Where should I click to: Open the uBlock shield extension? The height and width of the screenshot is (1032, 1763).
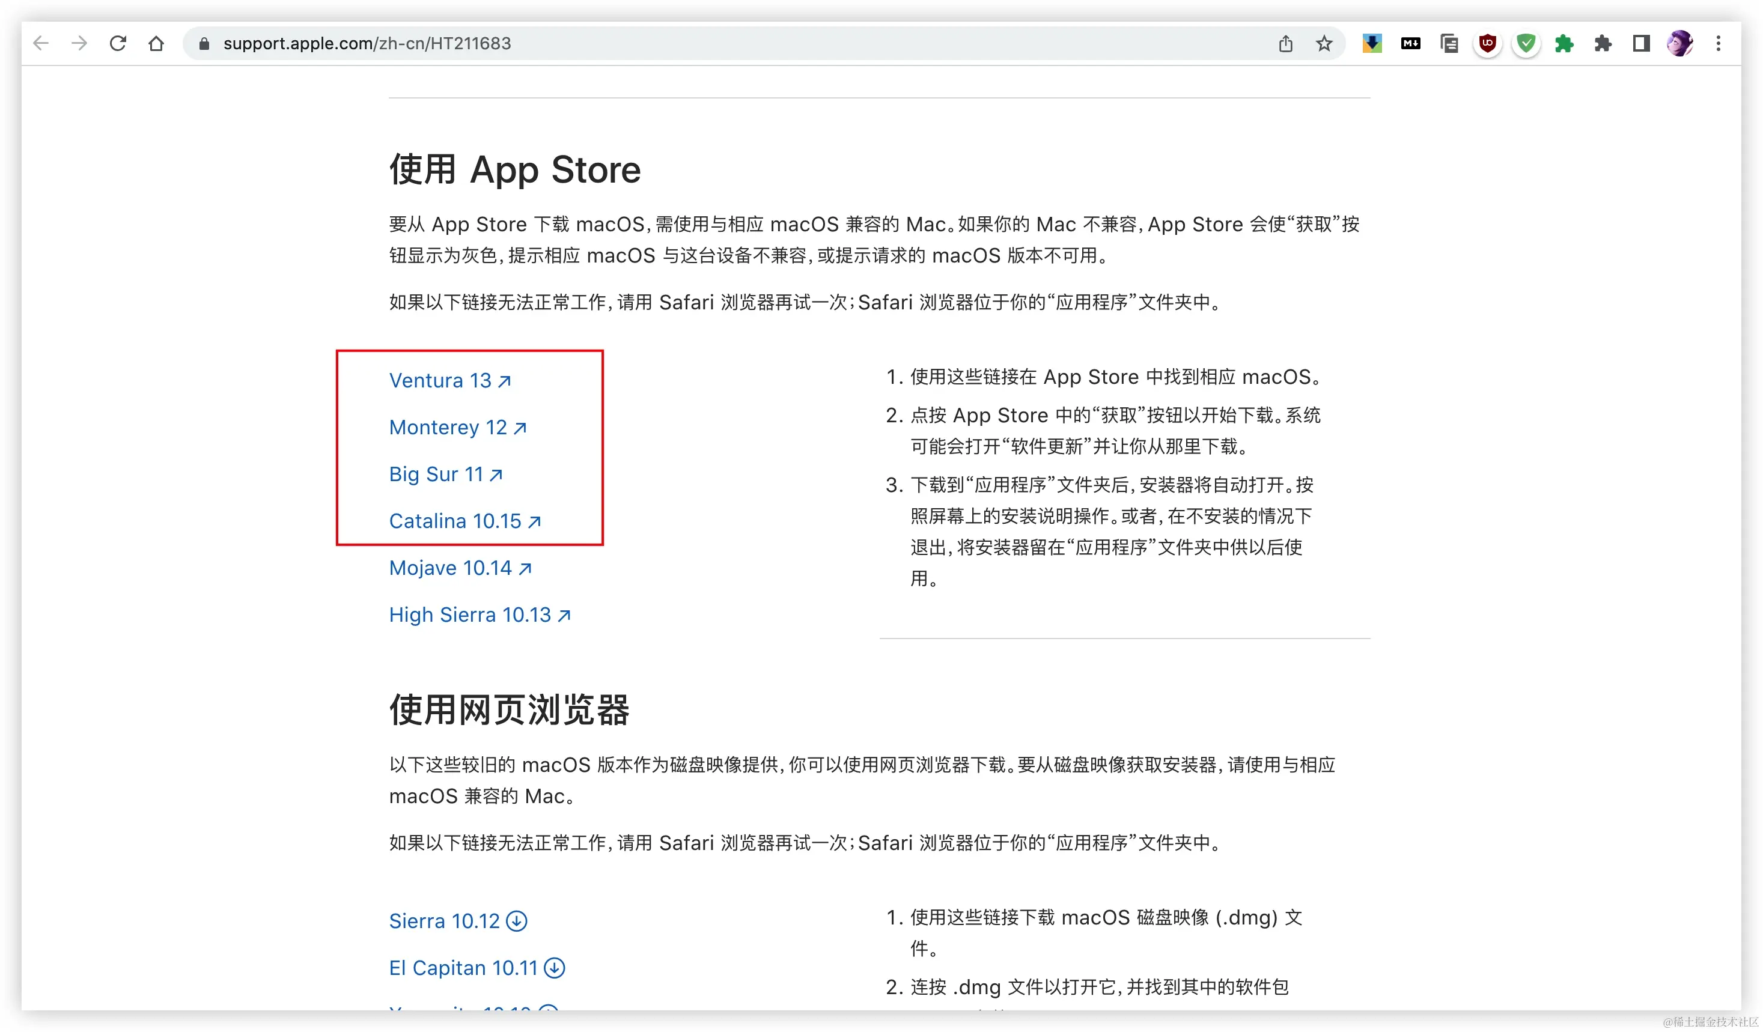1487,43
